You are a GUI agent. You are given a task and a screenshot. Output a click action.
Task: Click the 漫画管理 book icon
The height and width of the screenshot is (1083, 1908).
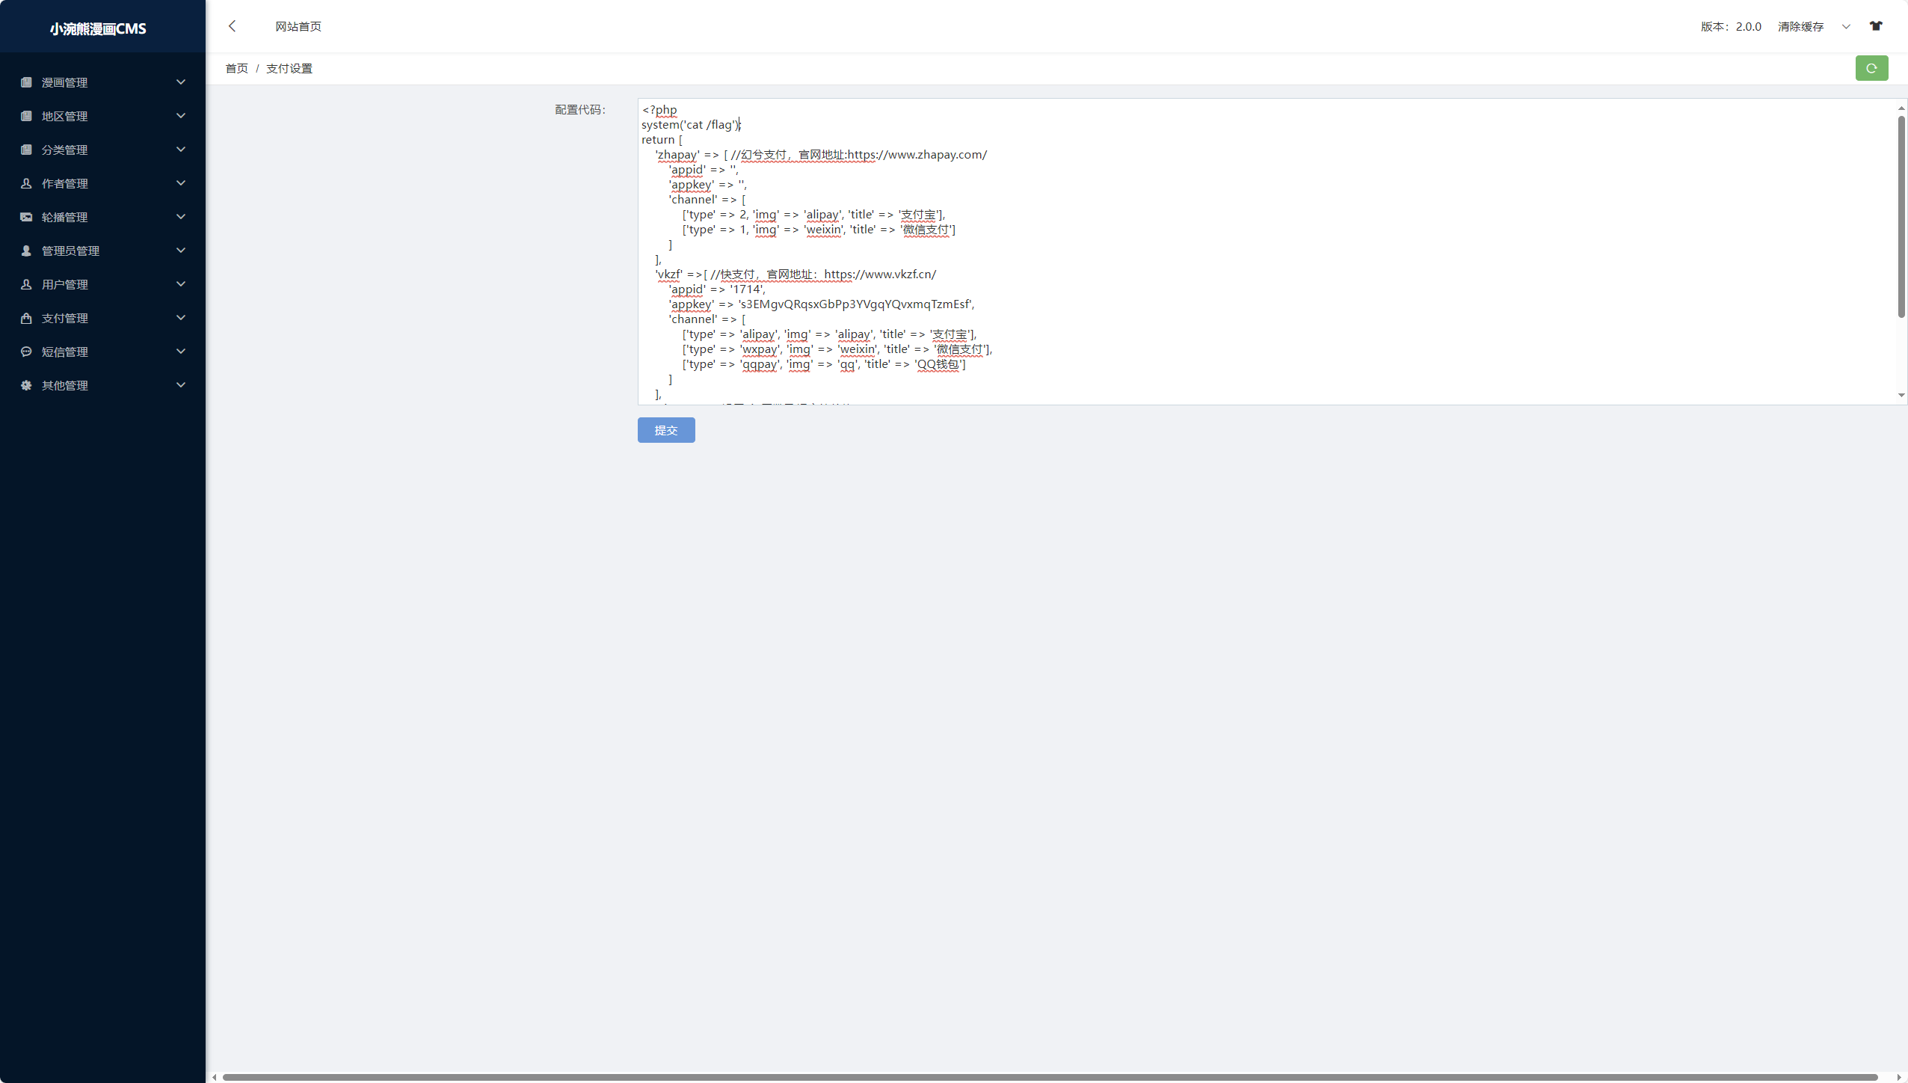[x=26, y=82]
